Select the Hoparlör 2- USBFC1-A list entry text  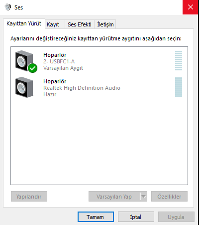point(63,61)
